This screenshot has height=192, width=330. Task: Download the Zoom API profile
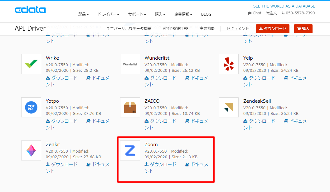click(160, 165)
